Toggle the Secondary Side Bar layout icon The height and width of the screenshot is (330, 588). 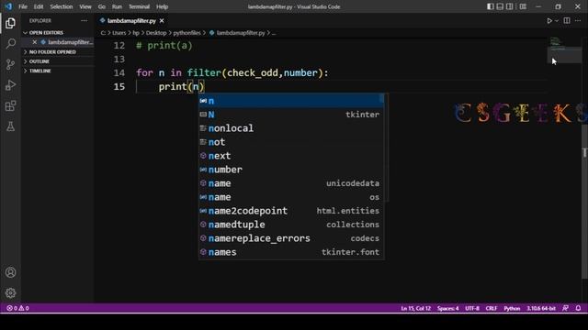509,6
